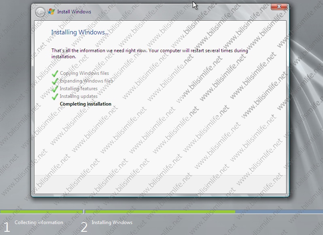Click the green checkmark beside Copying Windows files
Image resolution: width=323 pixels, height=235 pixels.
point(55,74)
